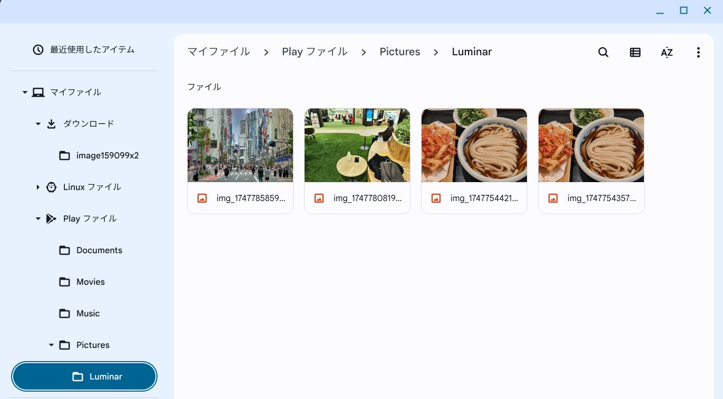723x399 pixels.
Task: Select udon thumbnail of img_1747754421
Action: (x=474, y=145)
